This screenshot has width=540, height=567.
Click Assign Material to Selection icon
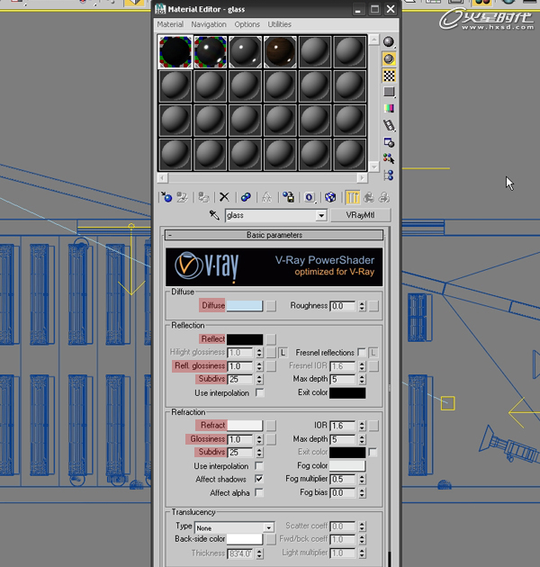click(203, 197)
